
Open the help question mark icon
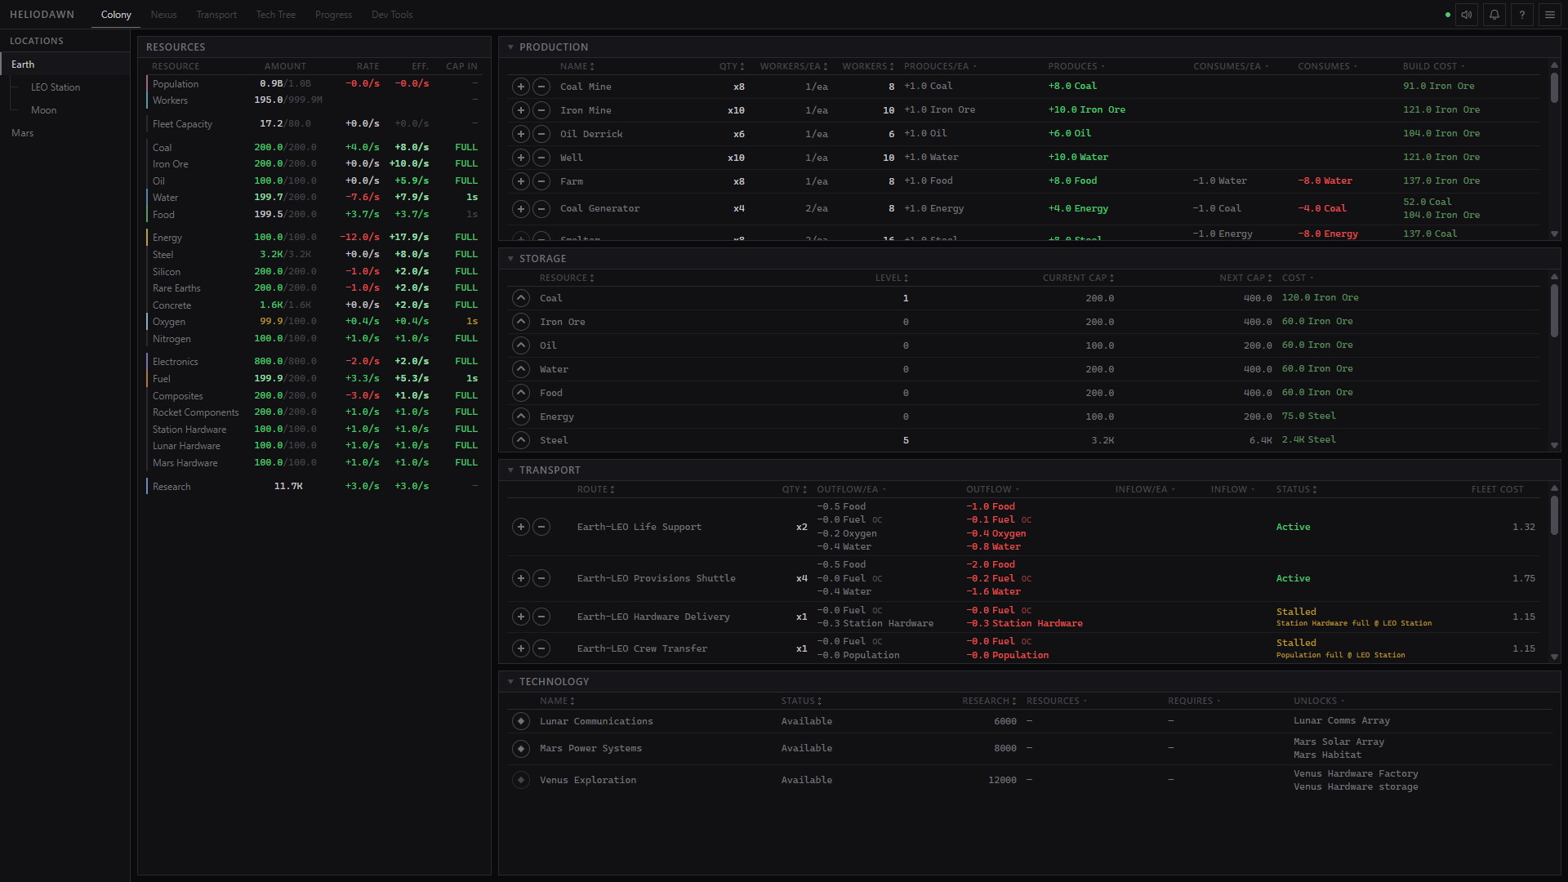coord(1522,15)
